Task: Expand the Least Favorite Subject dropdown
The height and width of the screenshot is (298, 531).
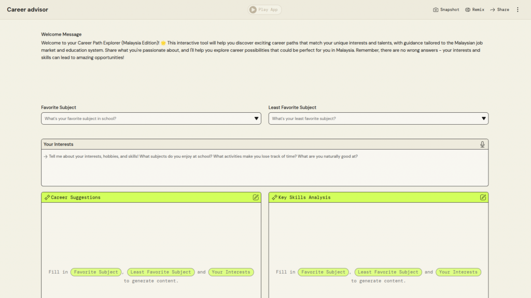Action: 378,118
